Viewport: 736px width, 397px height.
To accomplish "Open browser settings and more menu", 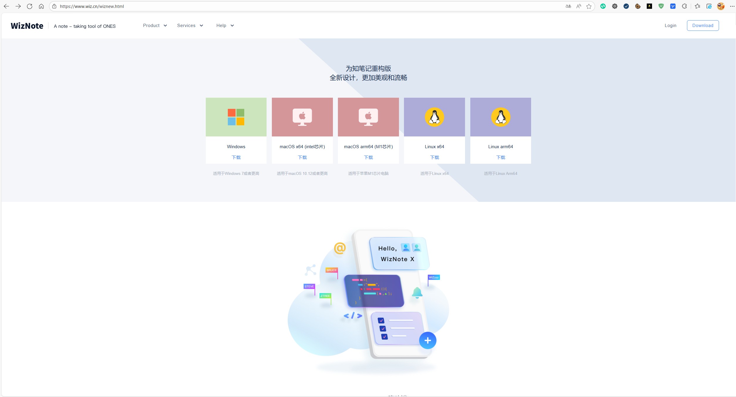I will pyautogui.click(x=732, y=6).
